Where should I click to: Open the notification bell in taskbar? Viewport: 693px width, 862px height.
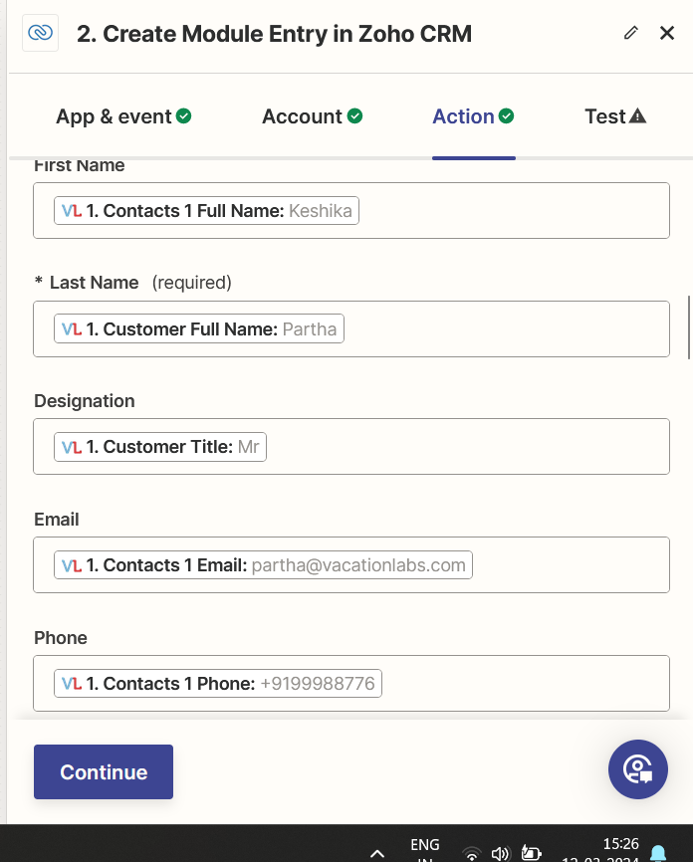[x=658, y=852]
